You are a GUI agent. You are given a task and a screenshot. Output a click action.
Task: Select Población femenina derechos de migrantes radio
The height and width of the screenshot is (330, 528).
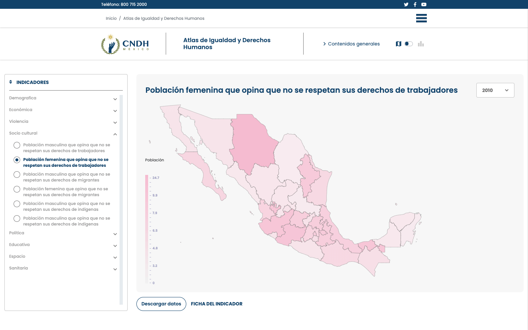coord(17,189)
